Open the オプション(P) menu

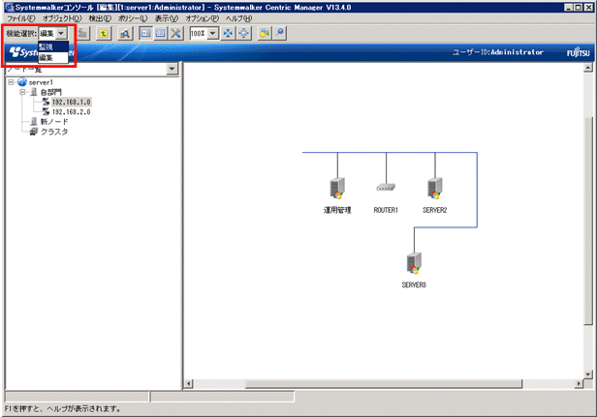(203, 18)
